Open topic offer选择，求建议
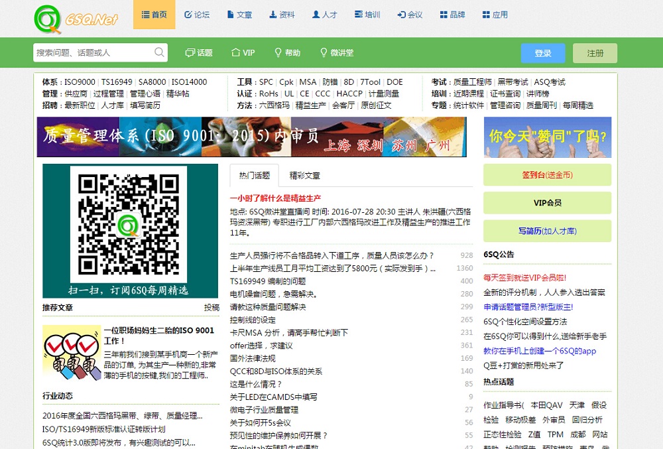 point(261,346)
